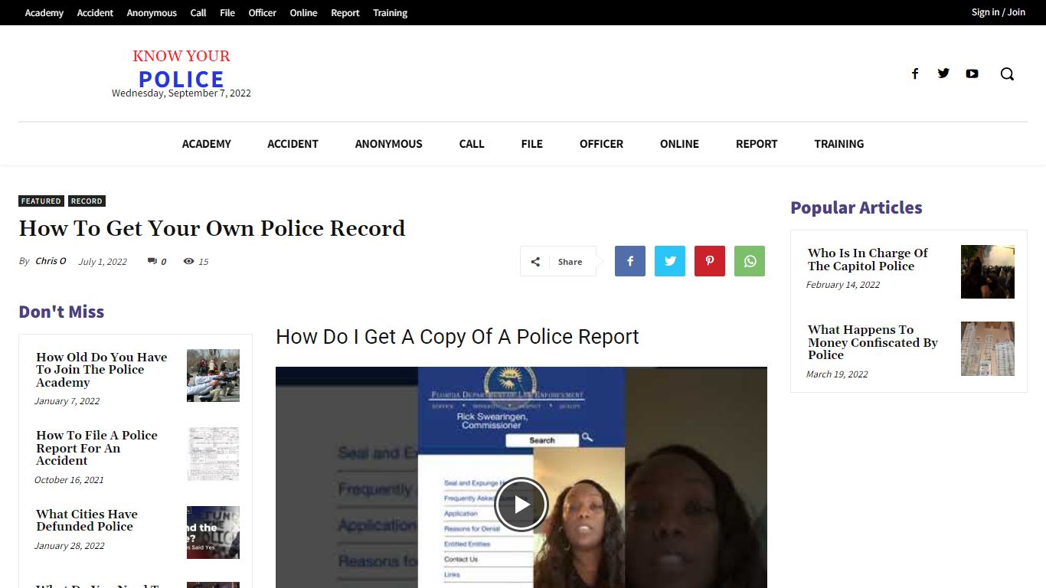
Task: Click the defunded police article thumbnail
Action: pos(213,532)
